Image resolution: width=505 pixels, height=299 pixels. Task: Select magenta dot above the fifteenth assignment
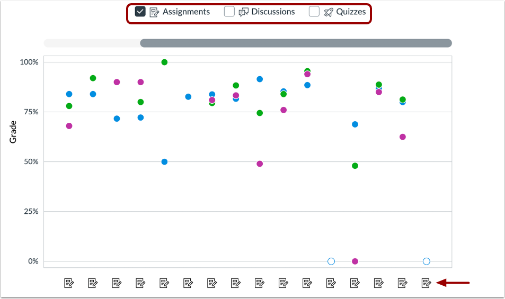(x=403, y=137)
